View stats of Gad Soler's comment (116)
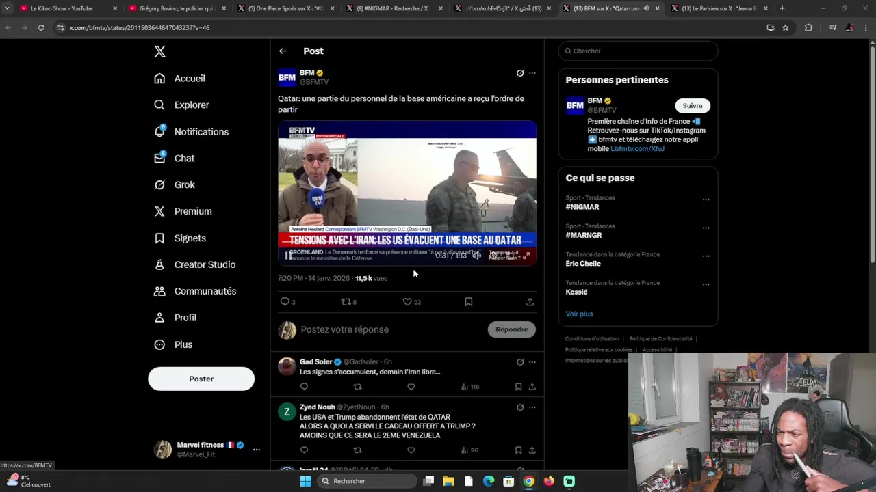 [x=470, y=387]
